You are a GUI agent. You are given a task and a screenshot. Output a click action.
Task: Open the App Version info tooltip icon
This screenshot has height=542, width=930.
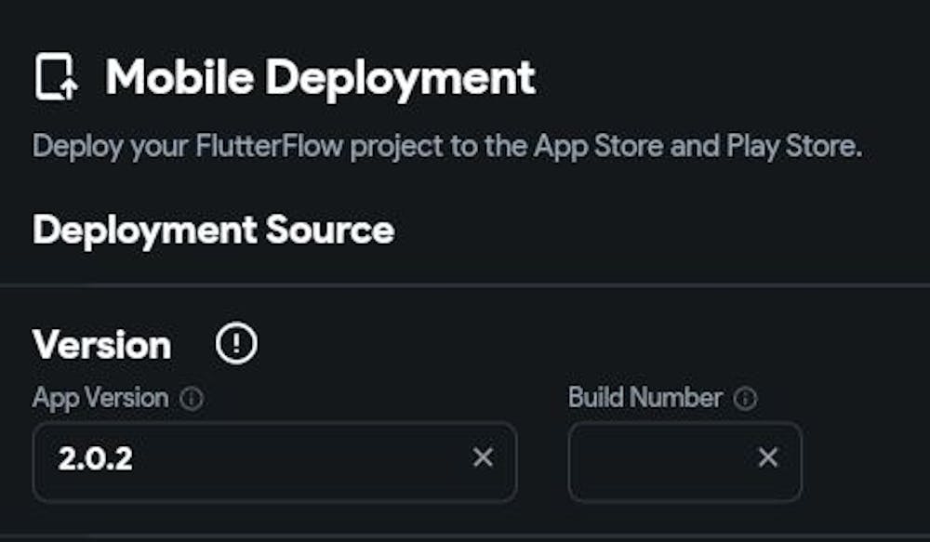[192, 399]
